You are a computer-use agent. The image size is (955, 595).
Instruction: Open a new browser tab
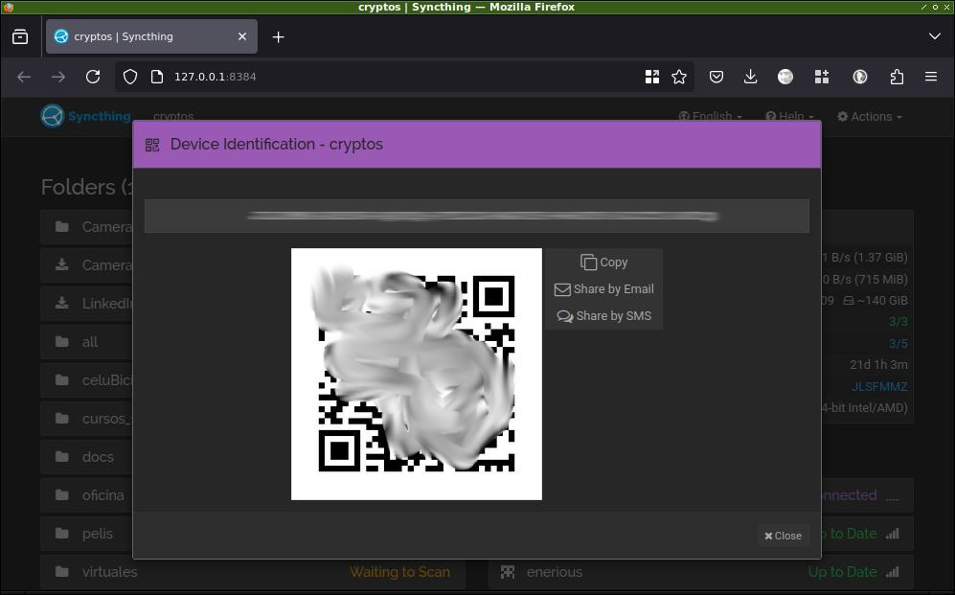coord(279,37)
